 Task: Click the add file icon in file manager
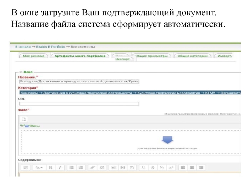24,119
